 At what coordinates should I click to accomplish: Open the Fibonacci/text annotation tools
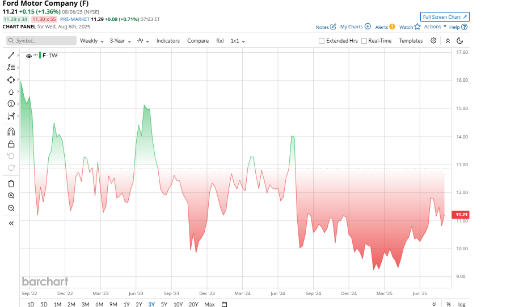point(11,67)
